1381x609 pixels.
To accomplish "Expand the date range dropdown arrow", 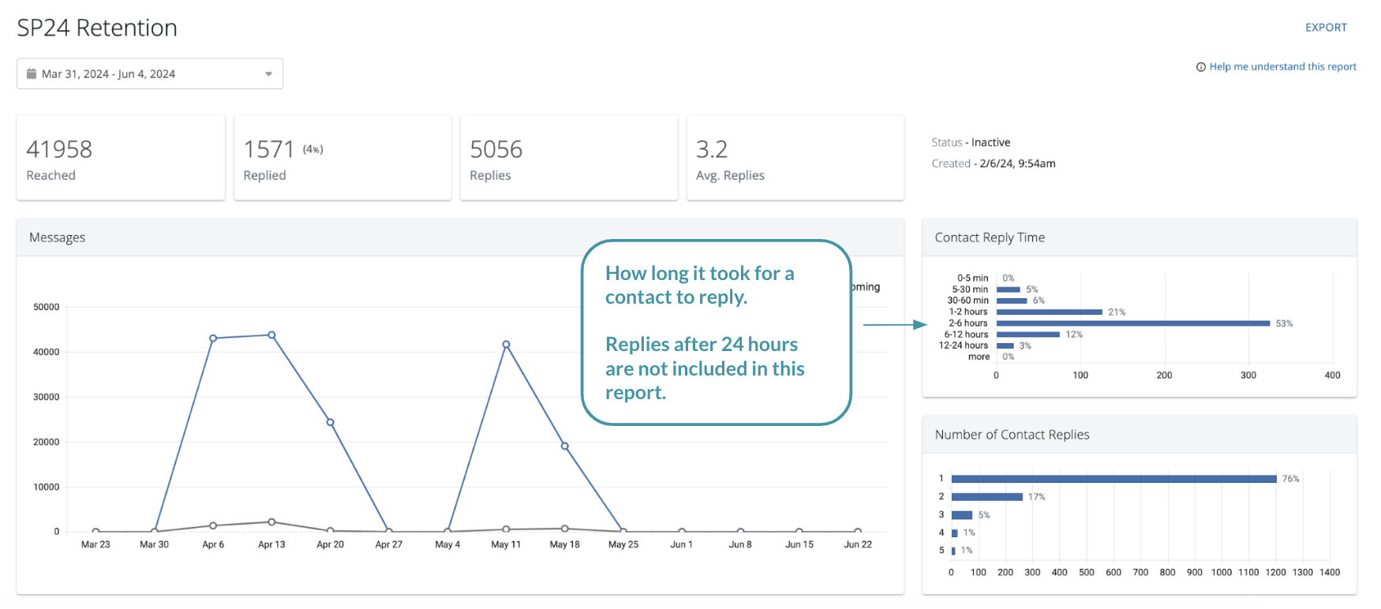I will point(268,74).
